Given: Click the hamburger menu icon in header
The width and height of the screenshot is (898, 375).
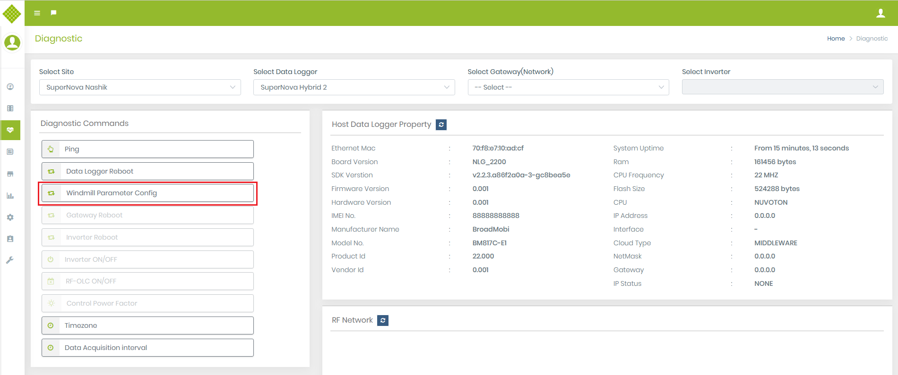Looking at the screenshot, I should (x=37, y=13).
